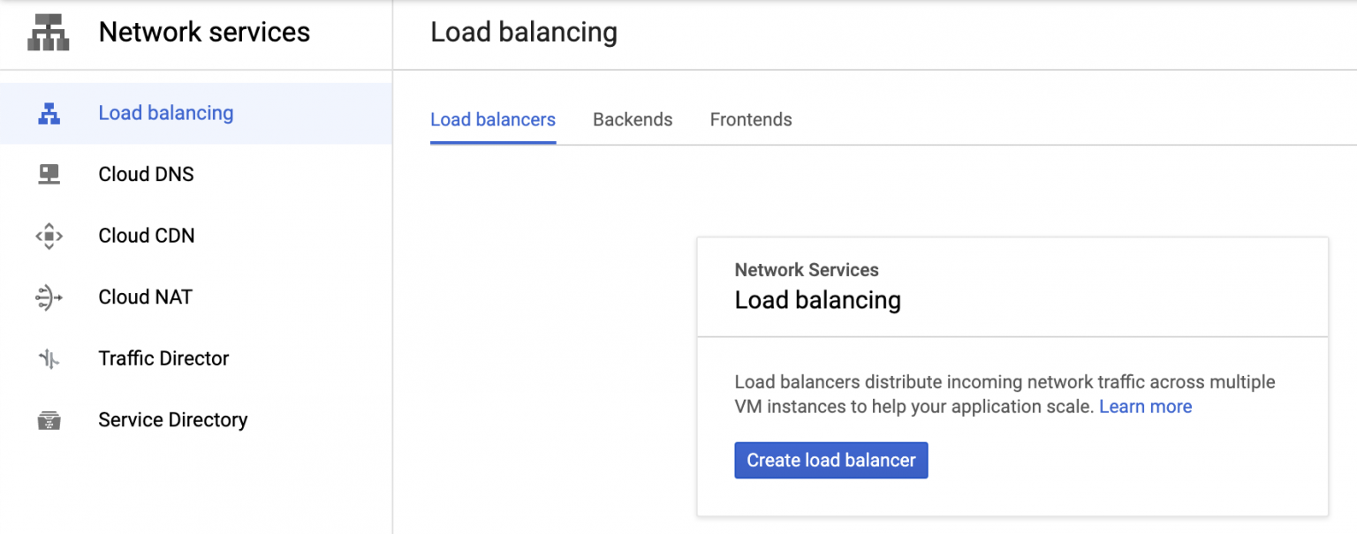Image resolution: width=1357 pixels, height=534 pixels.
Task: Select the Cloud CDN icon
Action: [x=49, y=236]
